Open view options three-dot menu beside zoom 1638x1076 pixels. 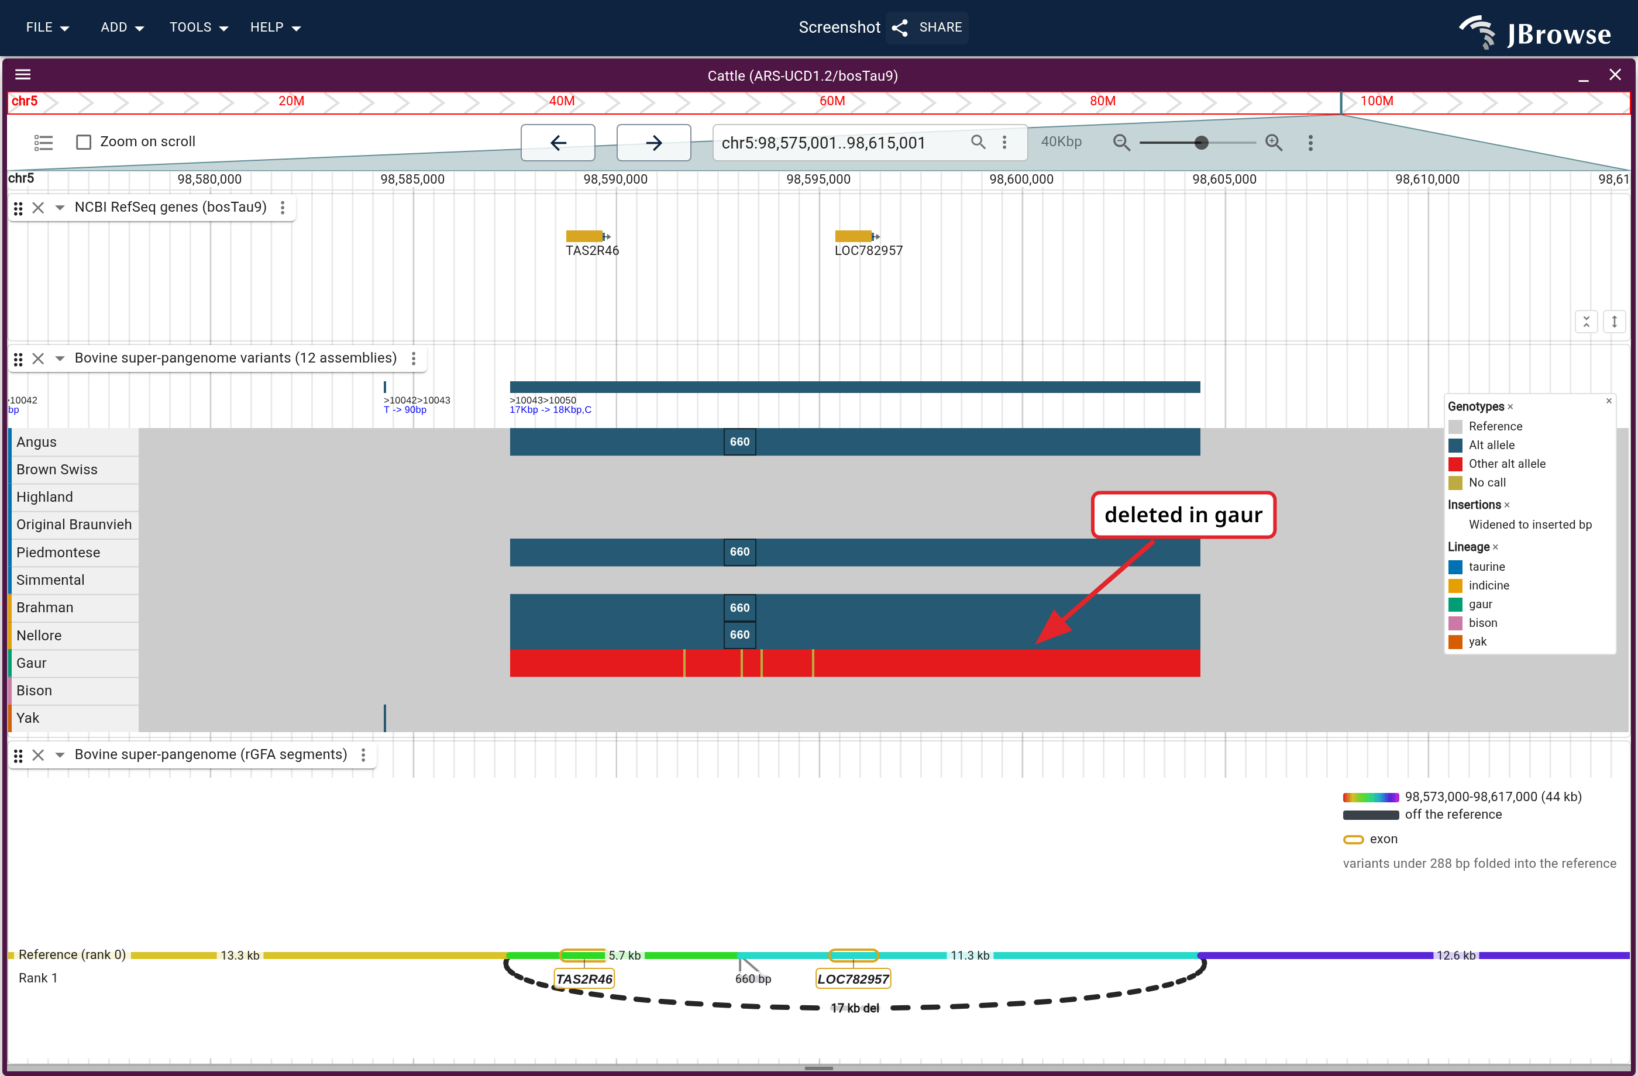click(1310, 143)
